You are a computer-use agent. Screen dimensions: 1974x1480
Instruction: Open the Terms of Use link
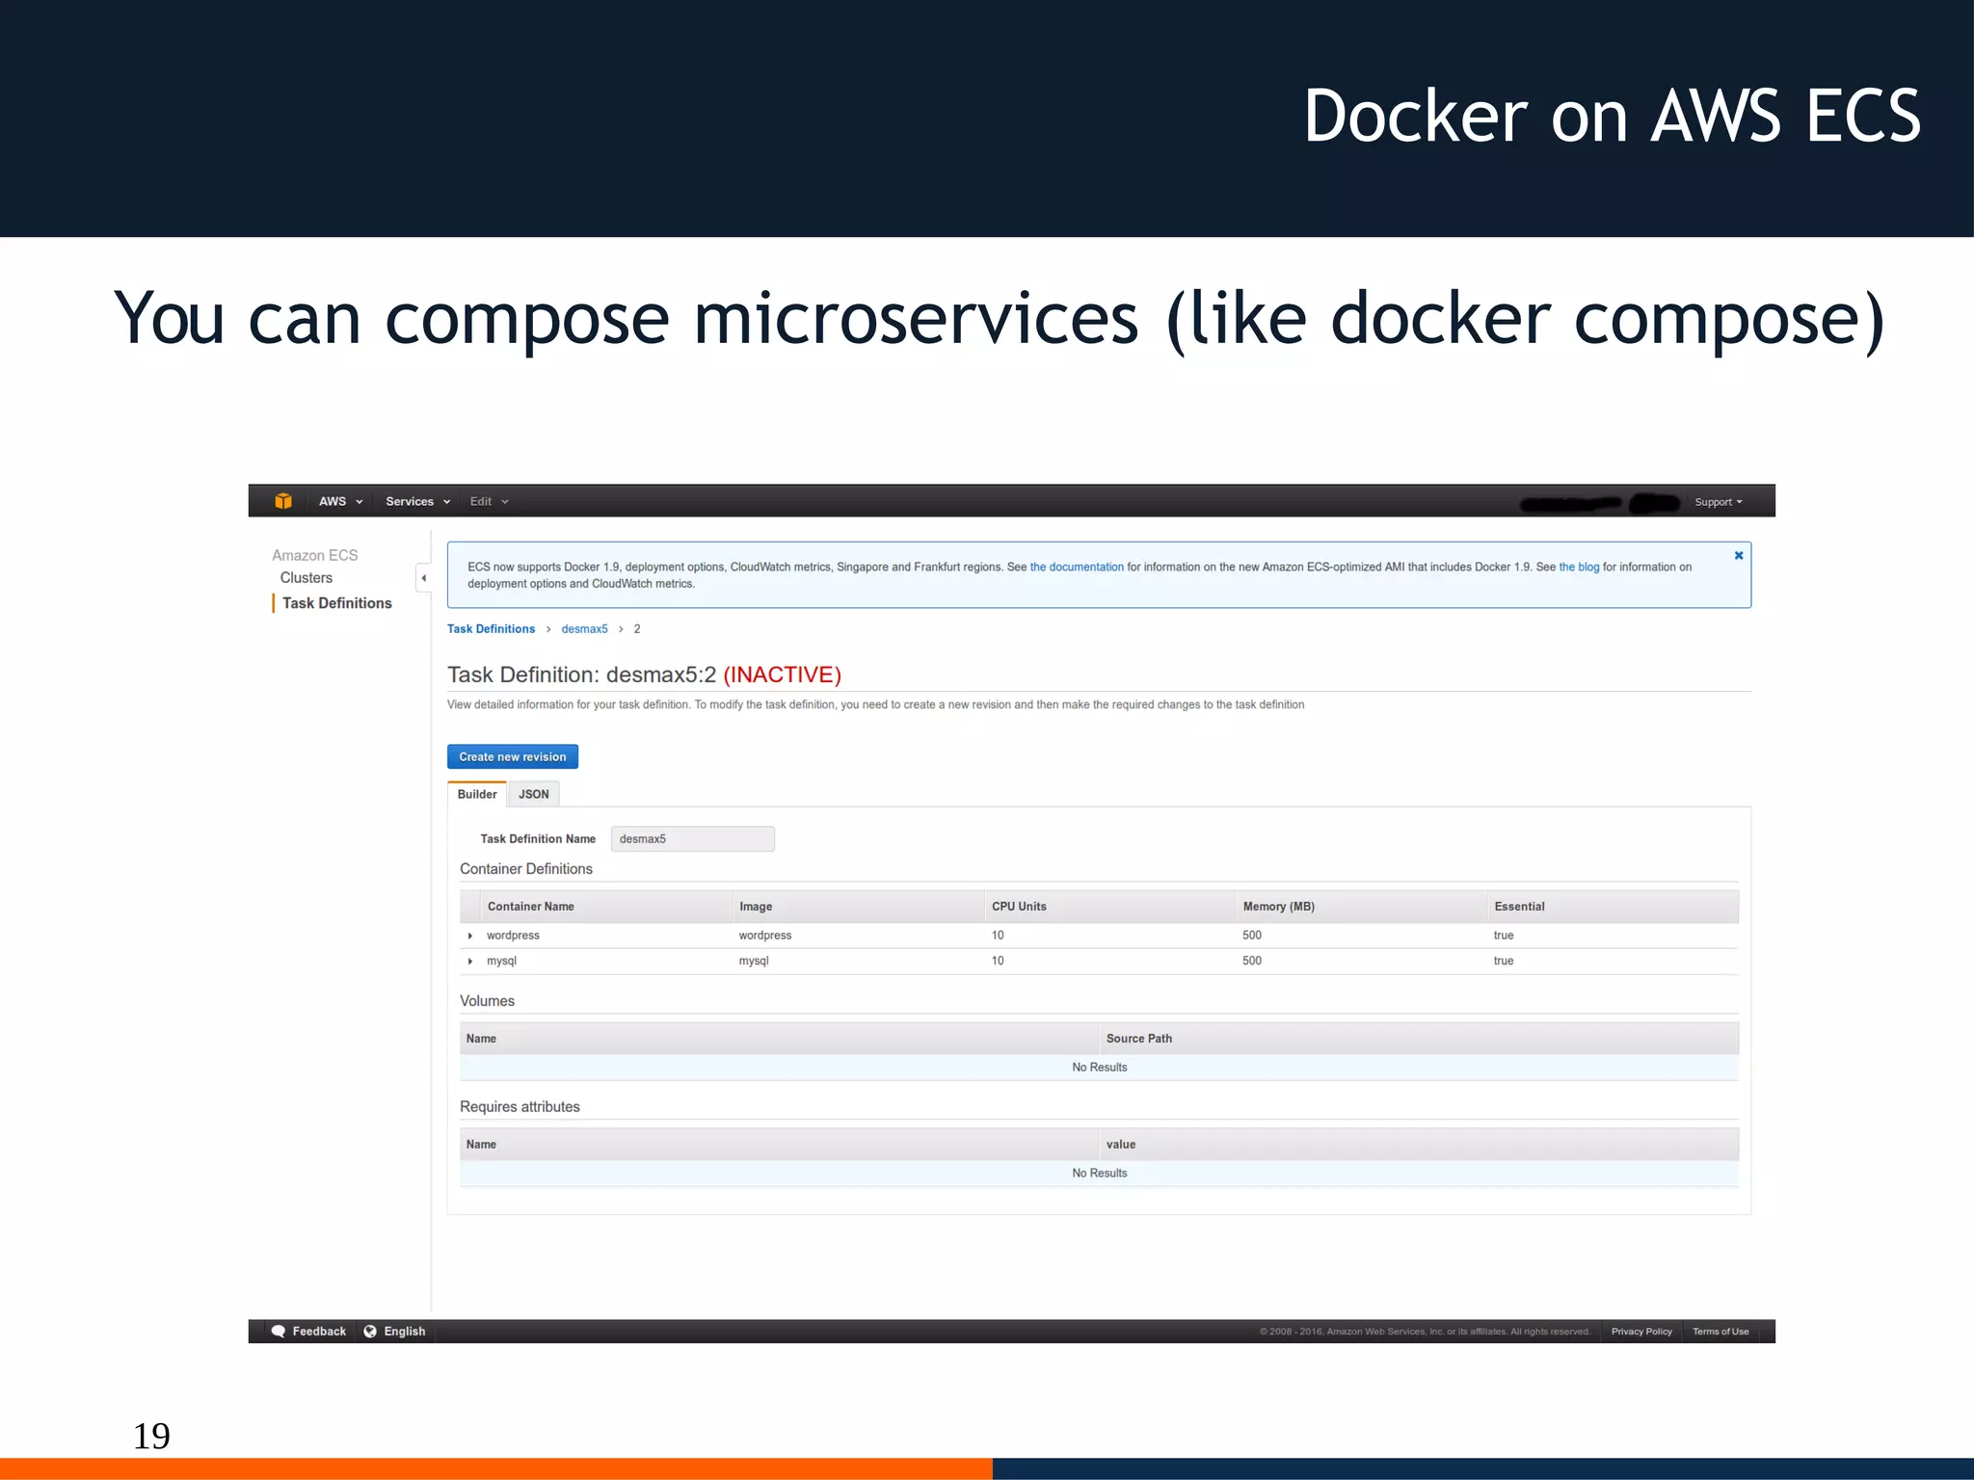pos(1721,1332)
